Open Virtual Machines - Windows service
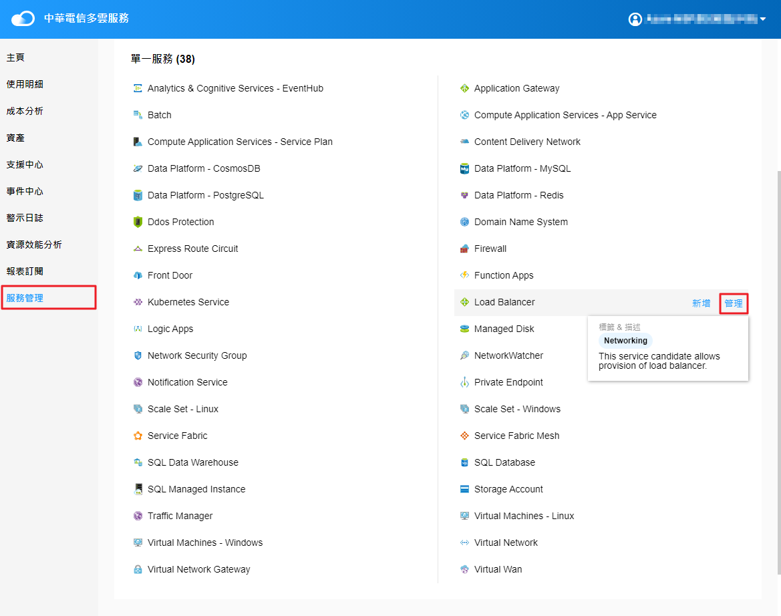This screenshot has height=616, width=781. click(204, 543)
